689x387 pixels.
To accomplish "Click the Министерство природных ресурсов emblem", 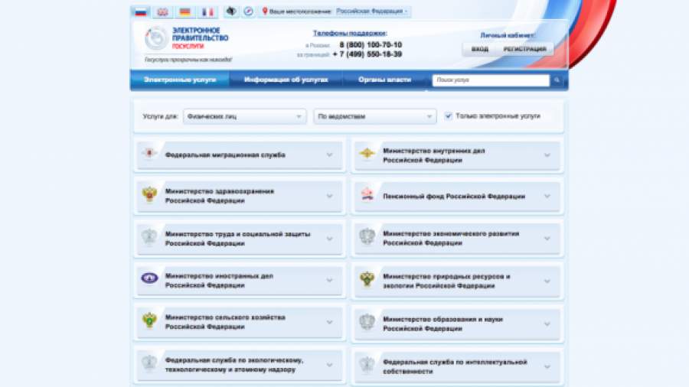I will tap(367, 279).
